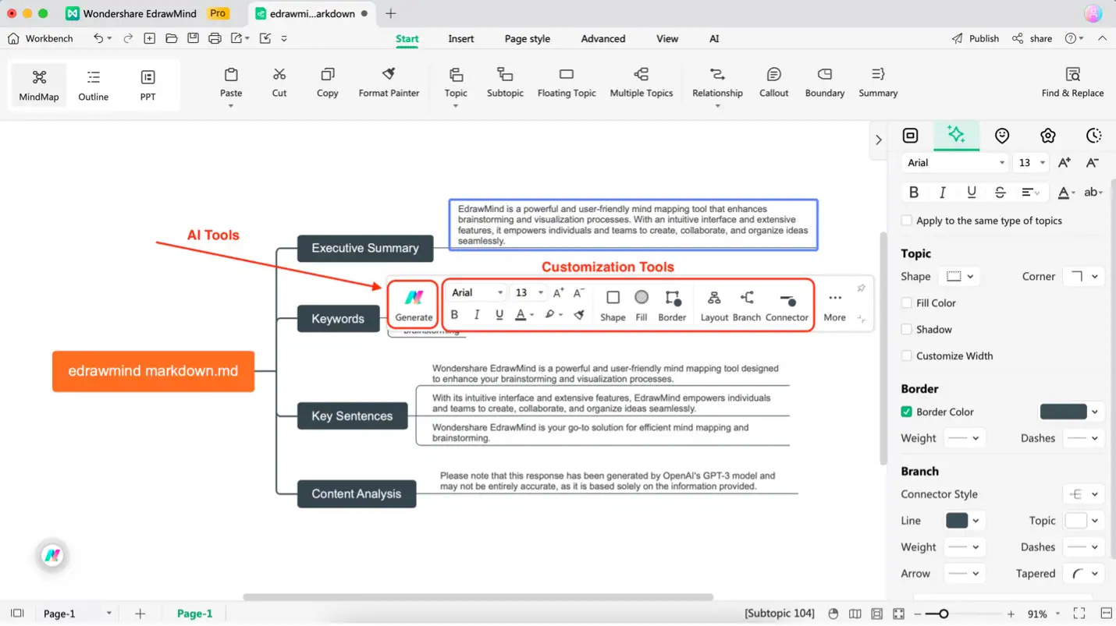Open More options in floating toolbar
The height and width of the screenshot is (626, 1116).
834,305
